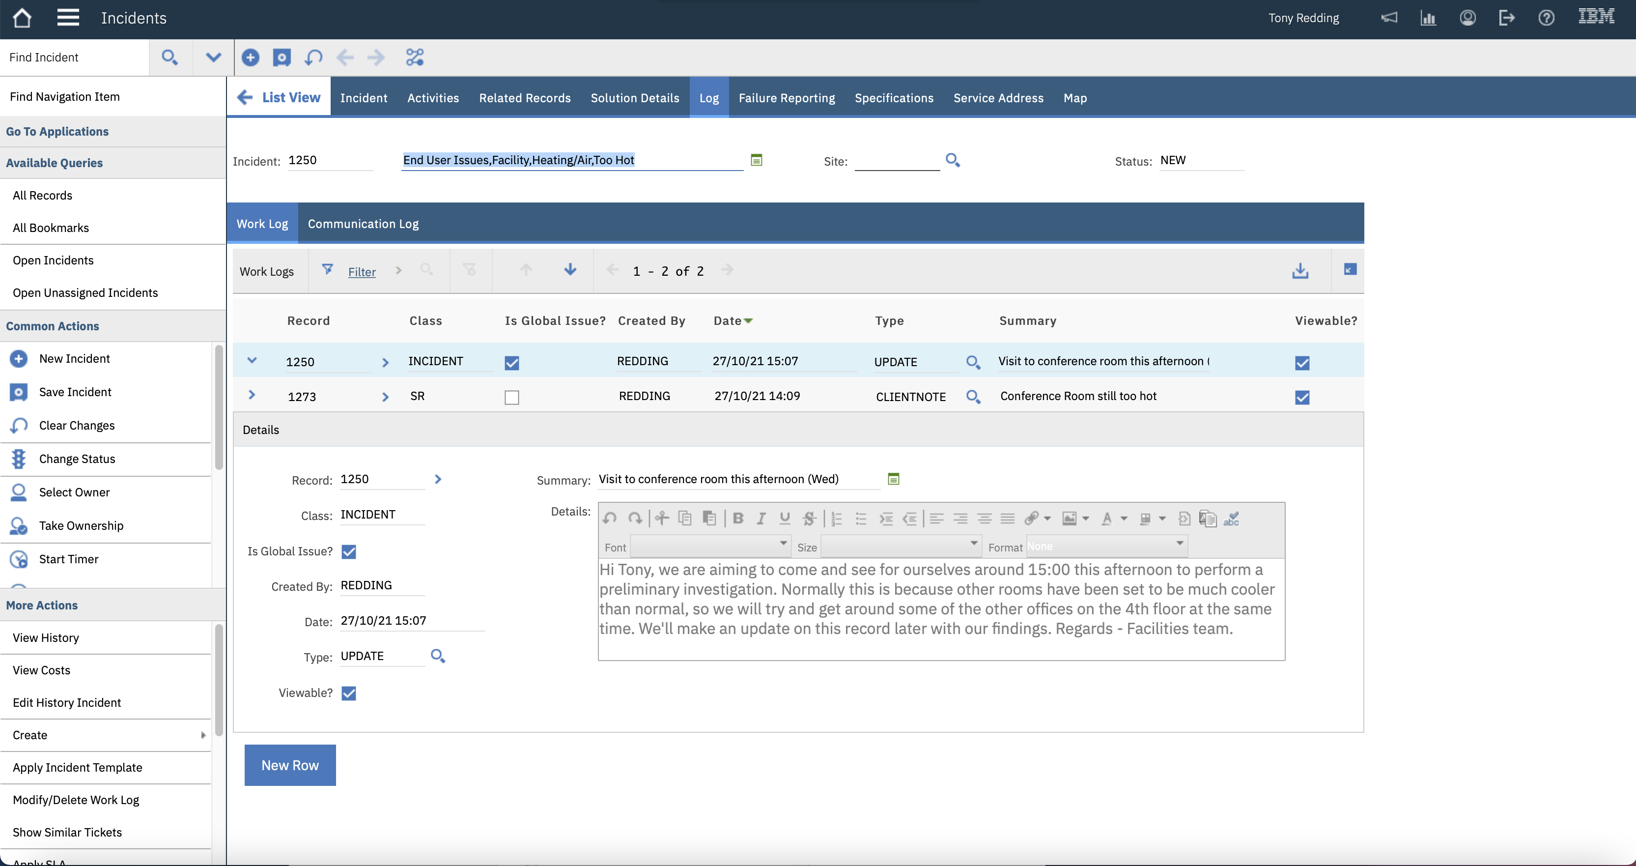Switch to the Communication Log tab

tap(363, 223)
